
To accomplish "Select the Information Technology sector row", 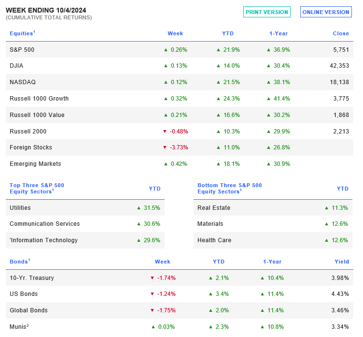I will (85, 240).
